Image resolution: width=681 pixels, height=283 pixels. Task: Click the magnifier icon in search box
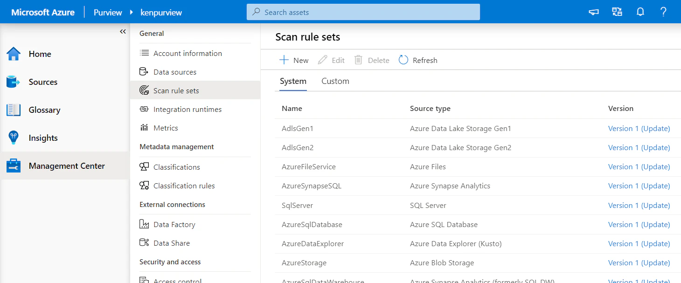256,12
